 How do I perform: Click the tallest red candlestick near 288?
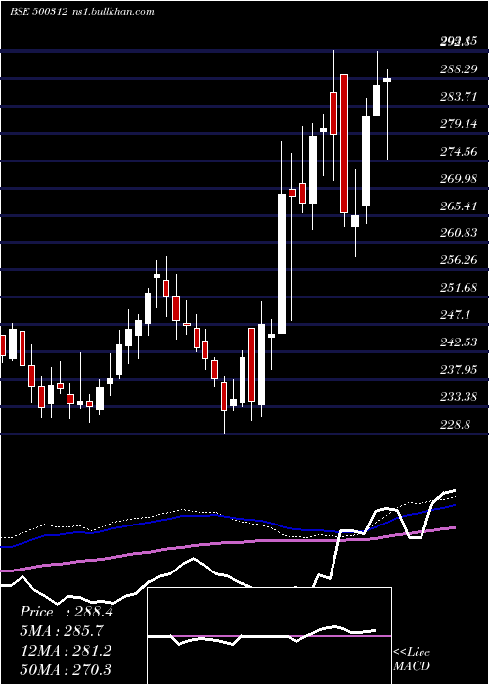pyautogui.click(x=344, y=144)
